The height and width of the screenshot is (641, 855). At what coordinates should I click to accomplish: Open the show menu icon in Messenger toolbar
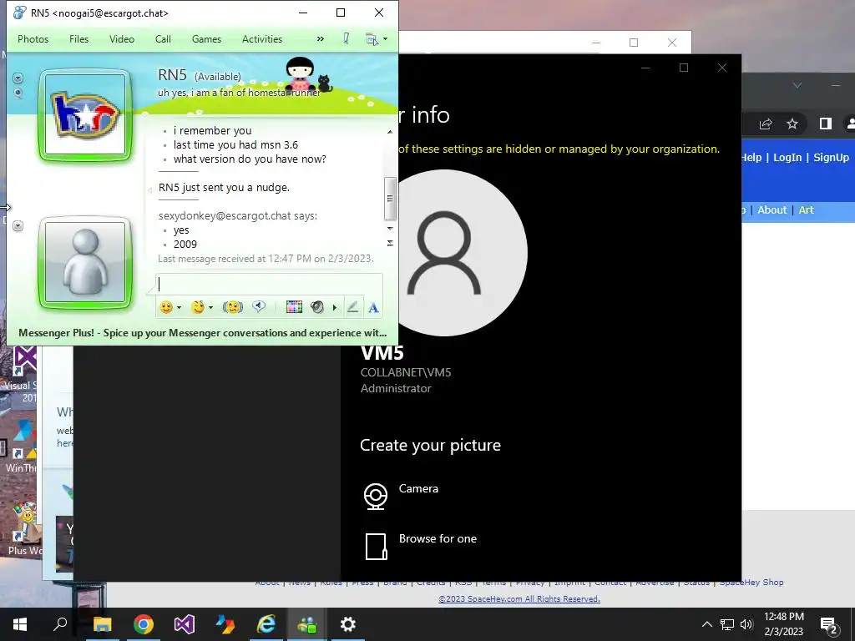[x=372, y=39]
